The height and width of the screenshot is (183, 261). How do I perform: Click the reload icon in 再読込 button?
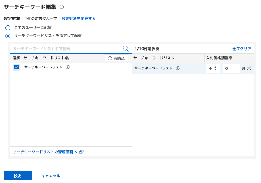click(110, 58)
